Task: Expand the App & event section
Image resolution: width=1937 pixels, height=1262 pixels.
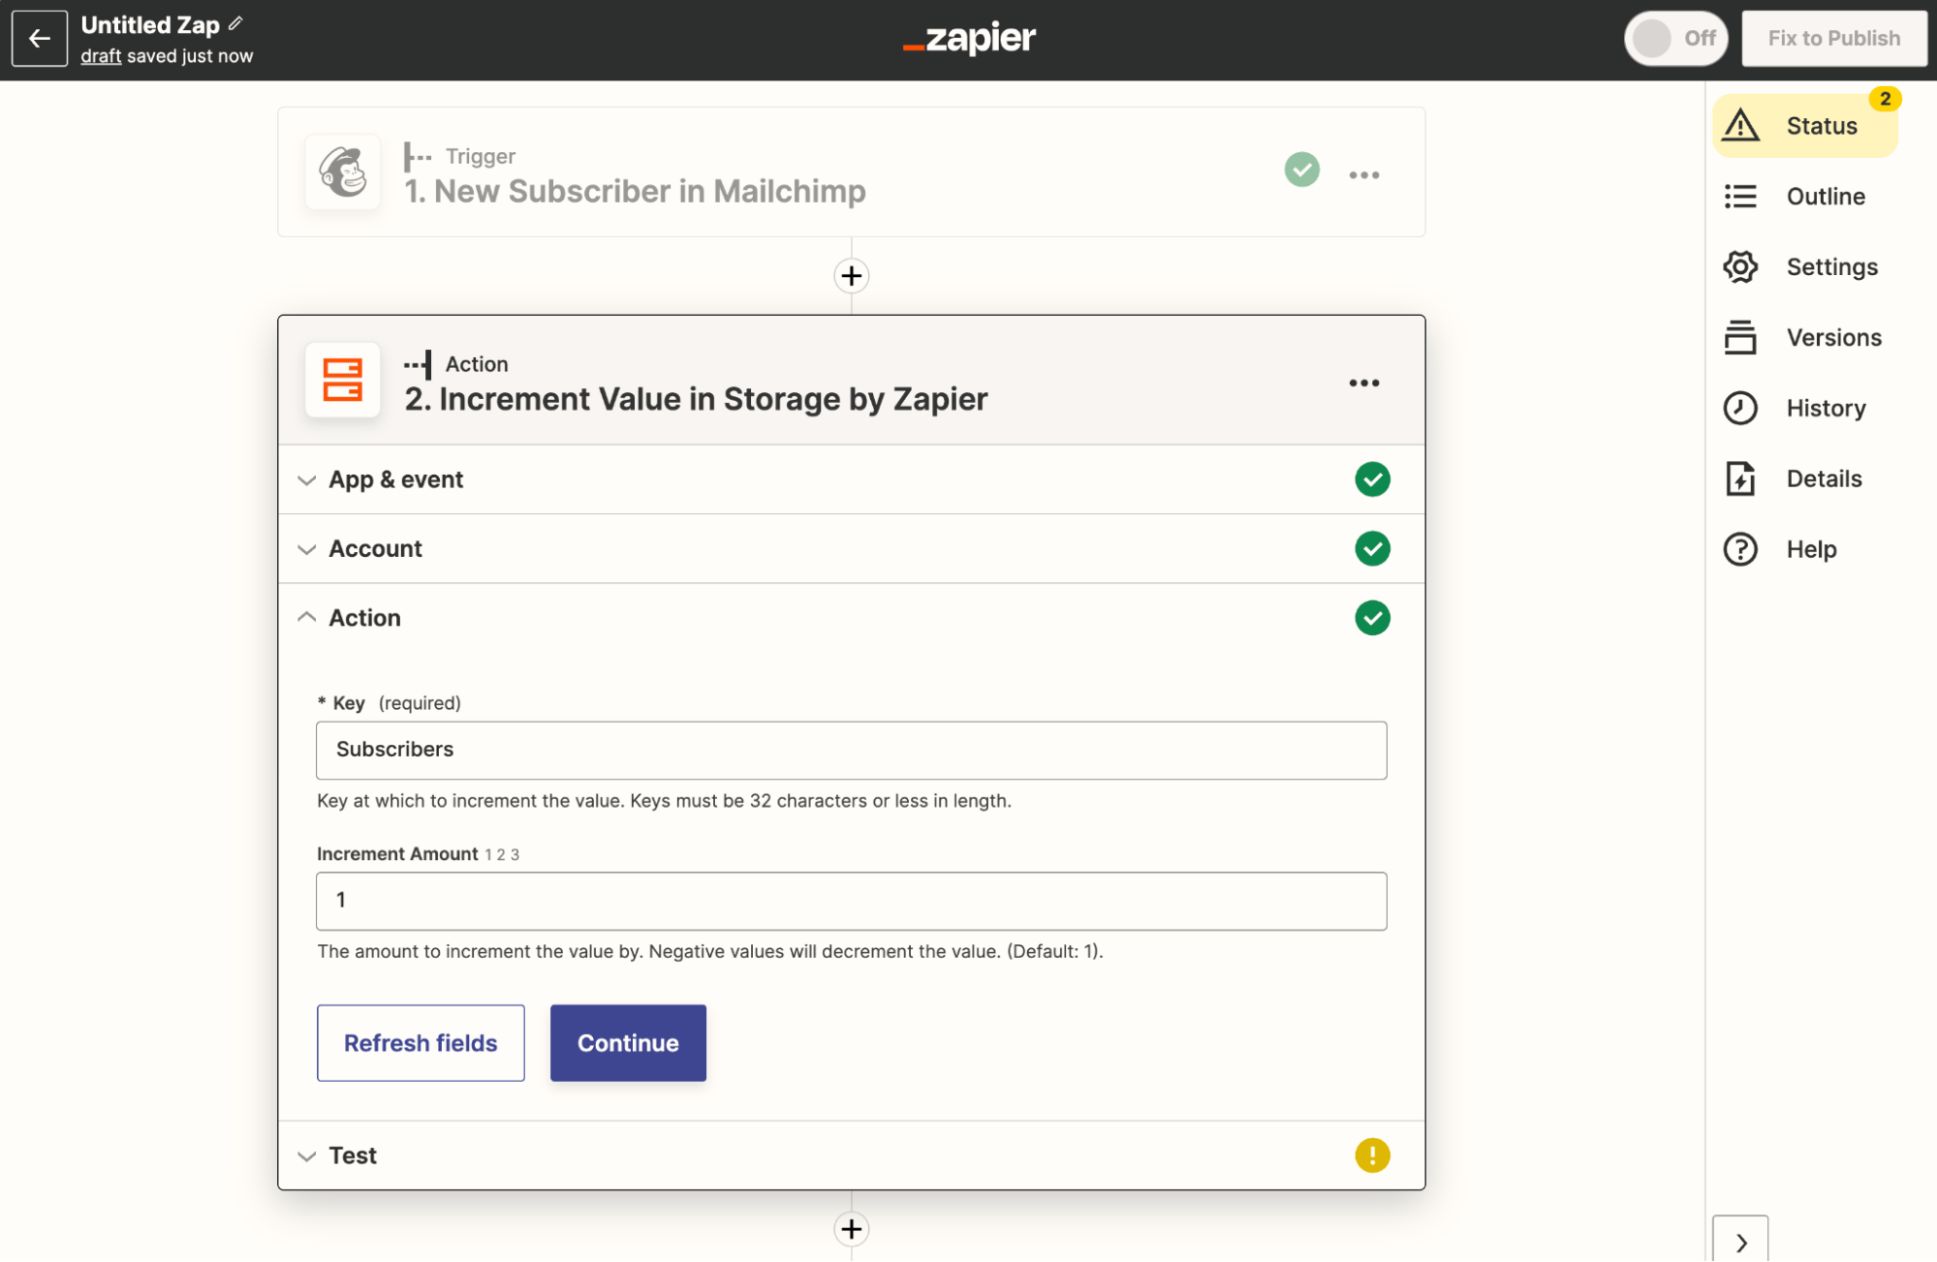Action: (851, 479)
